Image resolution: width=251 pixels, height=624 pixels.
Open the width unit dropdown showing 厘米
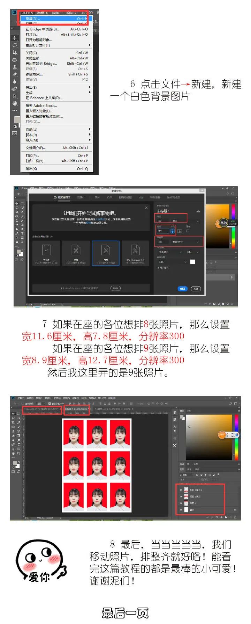(x=185, y=221)
